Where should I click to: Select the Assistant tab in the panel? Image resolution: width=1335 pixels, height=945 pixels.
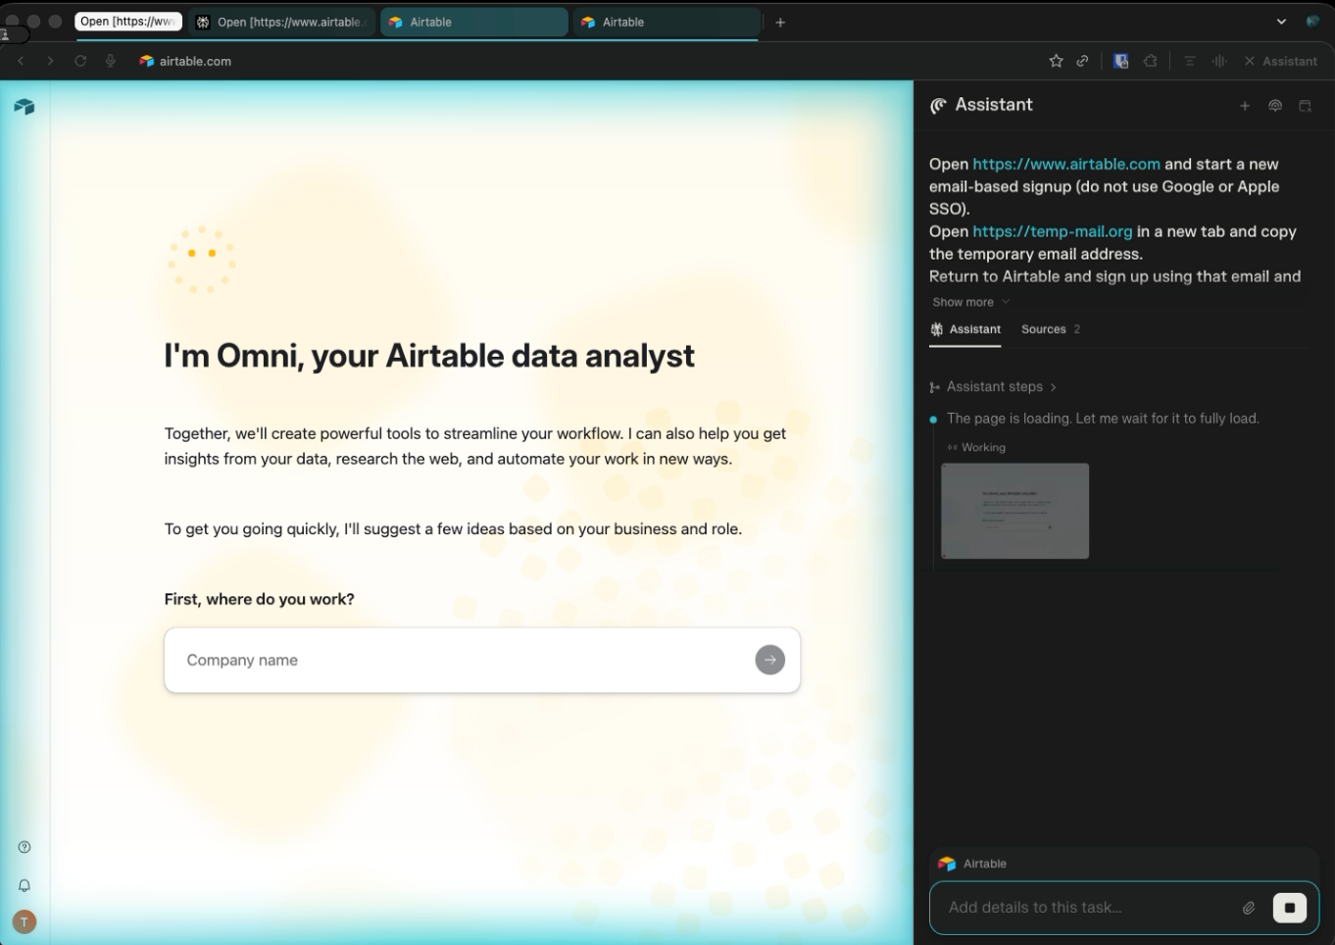(x=965, y=329)
